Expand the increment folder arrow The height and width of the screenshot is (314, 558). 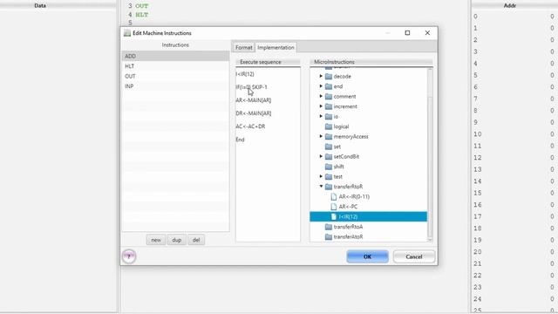[321, 106]
